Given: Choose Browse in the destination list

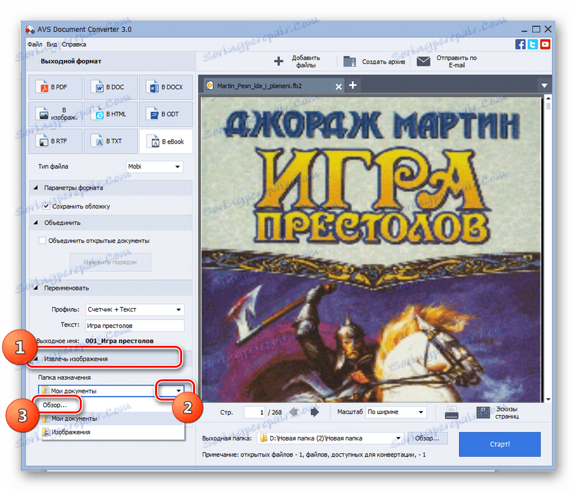Looking at the screenshot, I should [x=112, y=405].
